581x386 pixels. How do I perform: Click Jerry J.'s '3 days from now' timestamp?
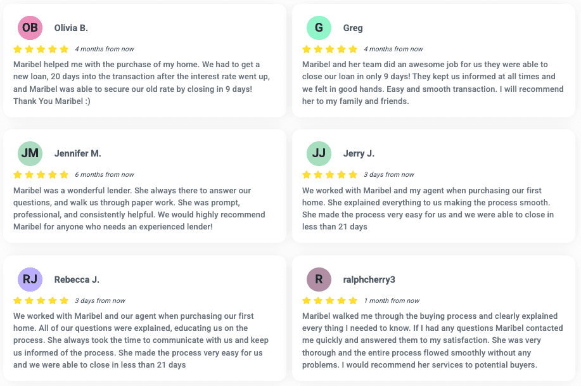(x=388, y=175)
